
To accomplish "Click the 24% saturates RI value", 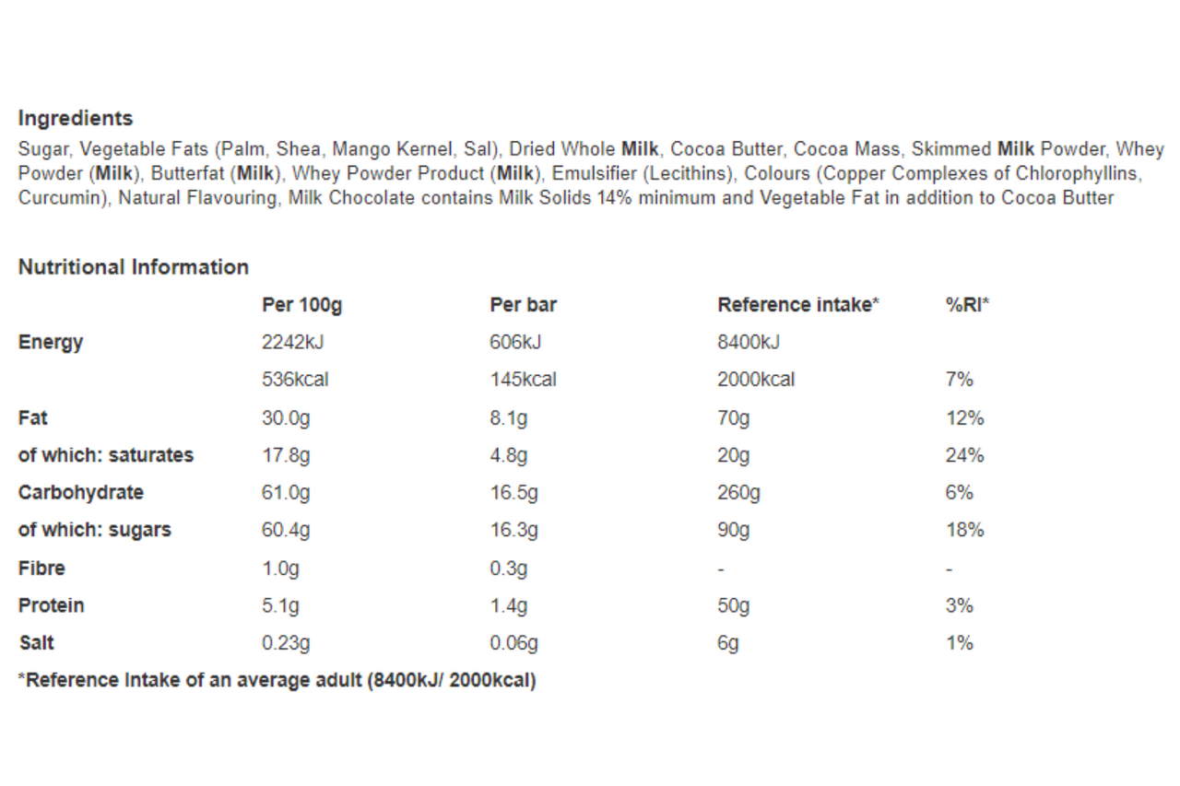I will pyautogui.click(x=964, y=455).
